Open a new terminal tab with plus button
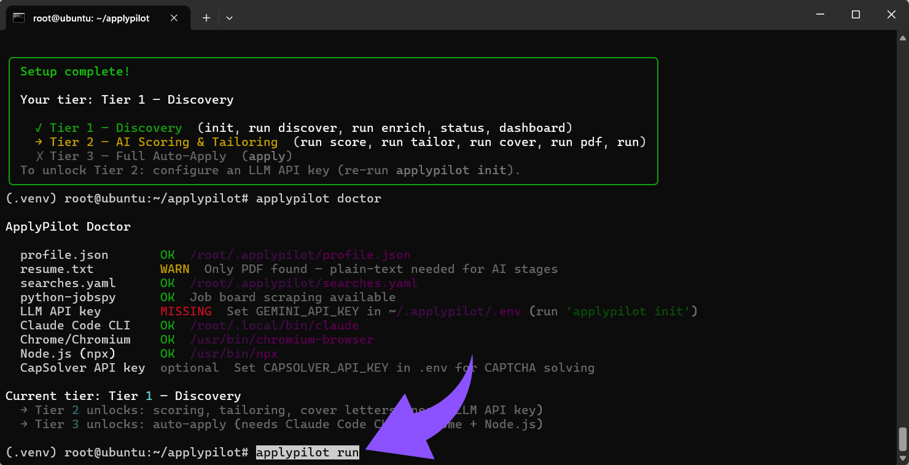Screen dimensions: 909x465 (206, 18)
